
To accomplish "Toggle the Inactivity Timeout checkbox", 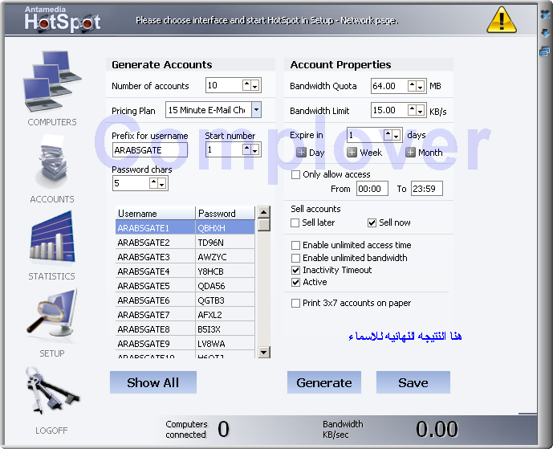I will pyautogui.click(x=295, y=270).
